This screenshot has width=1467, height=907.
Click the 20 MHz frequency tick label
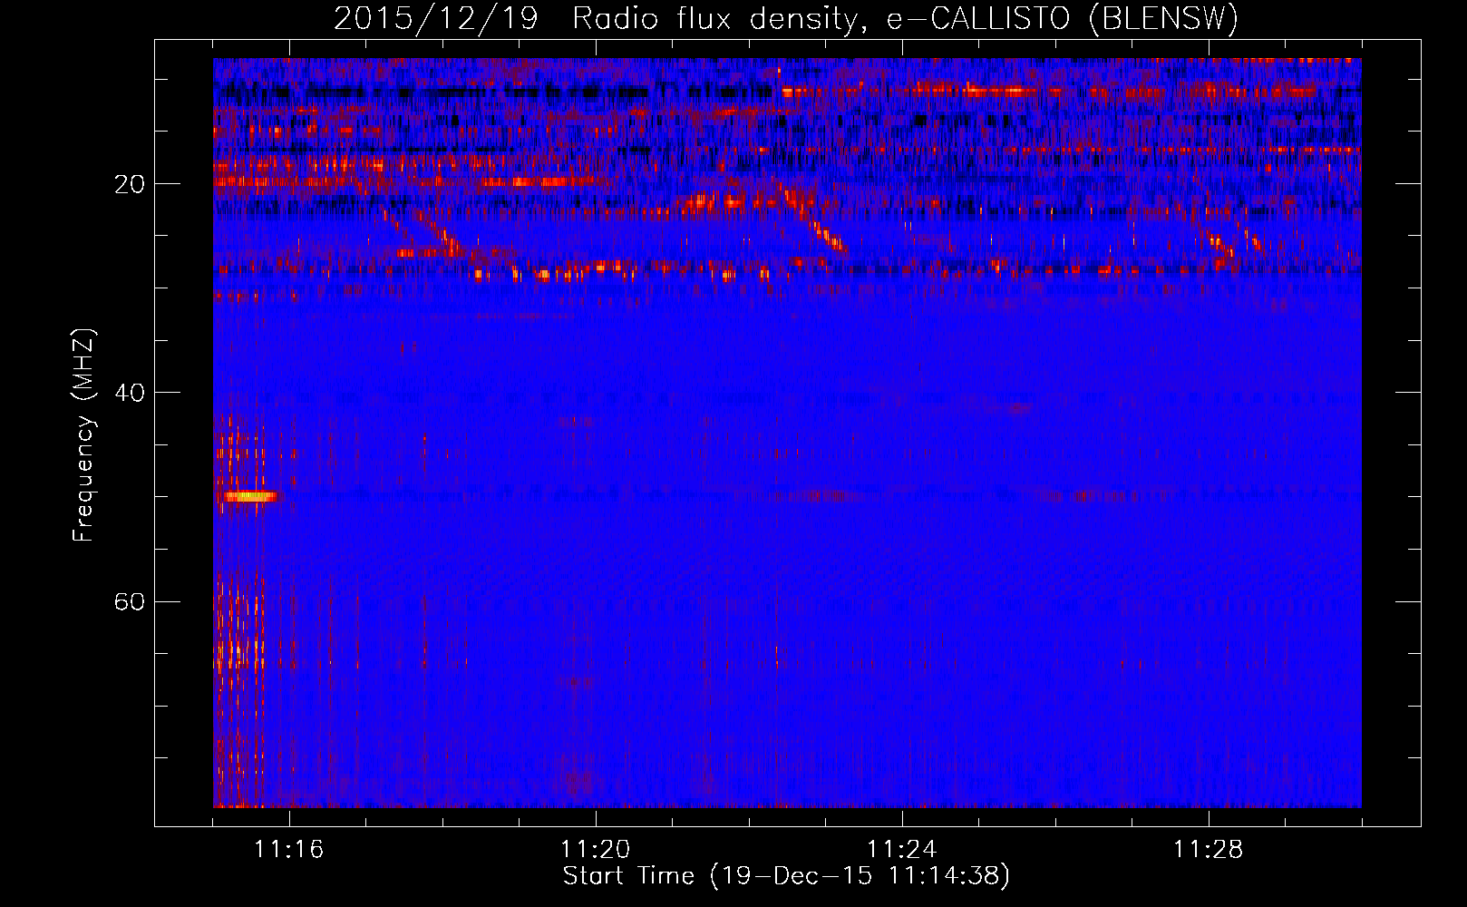click(130, 184)
